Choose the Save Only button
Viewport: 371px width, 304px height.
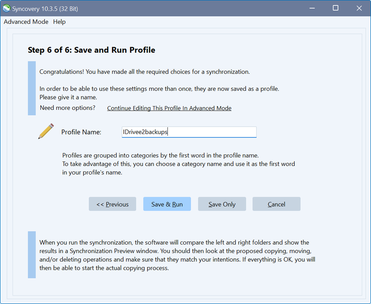coord(222,204)
